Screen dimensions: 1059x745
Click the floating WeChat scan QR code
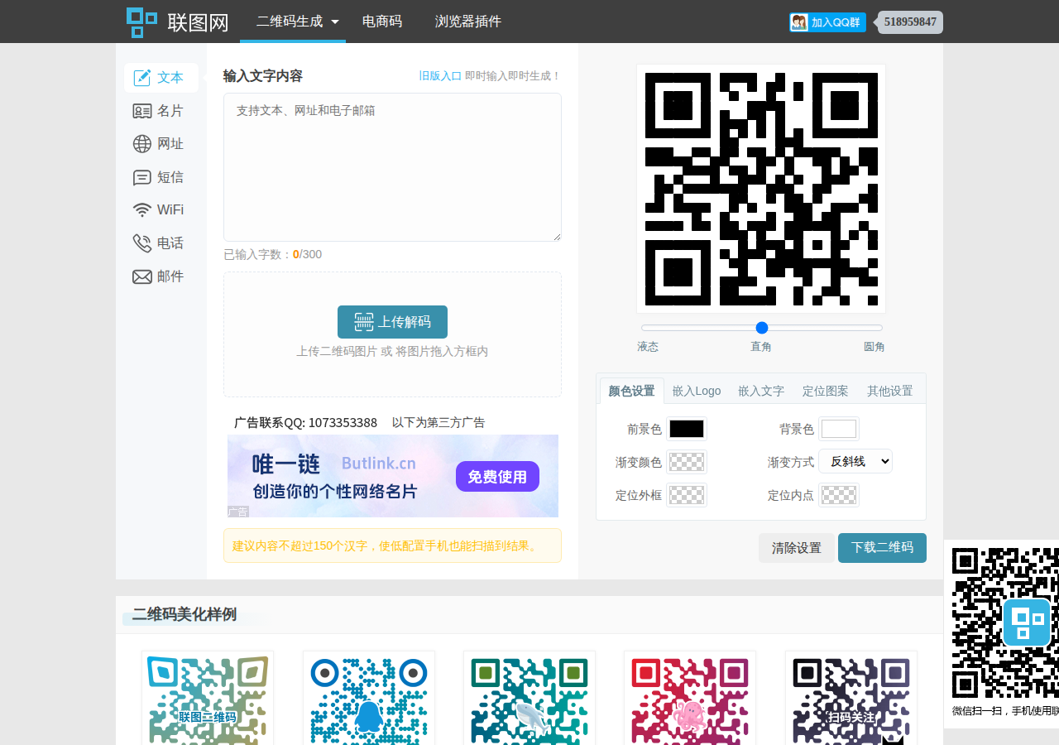(1005, 622)
